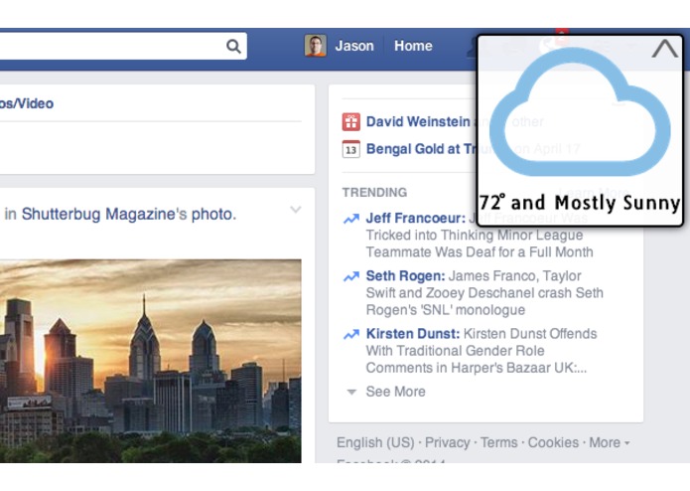The width and height of the screenshot is (690, 491).
Task: Open the Terms footer link
Action: pyautogui.click(x=499, y=442)
